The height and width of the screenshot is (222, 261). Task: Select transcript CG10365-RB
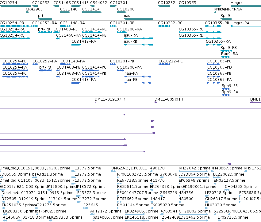click(x=217, y=23)
